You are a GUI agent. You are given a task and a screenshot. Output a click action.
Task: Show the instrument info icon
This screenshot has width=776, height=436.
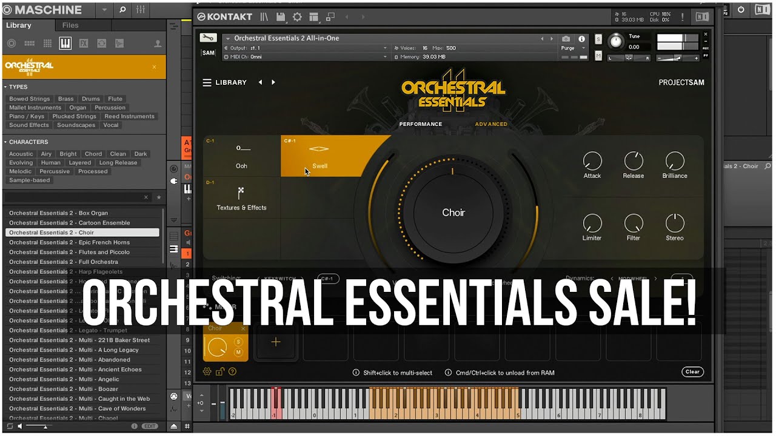582,39
